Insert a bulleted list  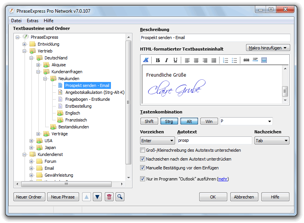pos(235,60)
